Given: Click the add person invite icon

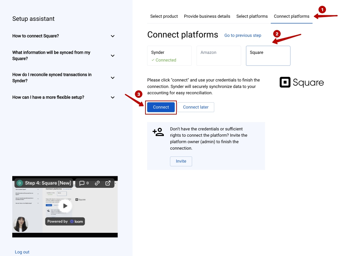Looking at the screenshot, I should (158, 132).
